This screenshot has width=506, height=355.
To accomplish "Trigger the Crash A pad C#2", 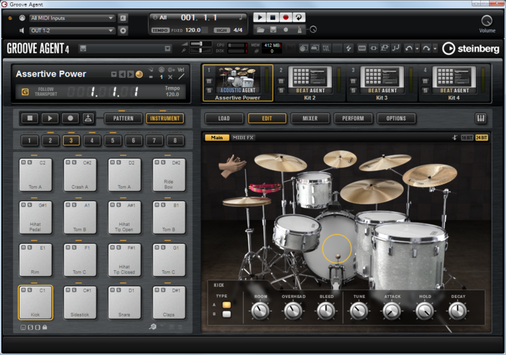I will (x=80, y=175).
